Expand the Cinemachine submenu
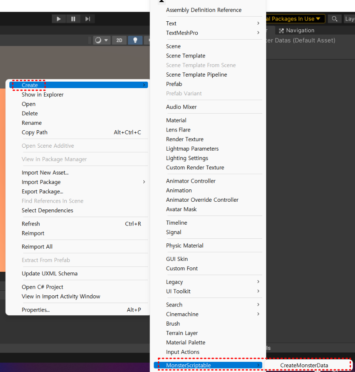 (x=208, y=314)
